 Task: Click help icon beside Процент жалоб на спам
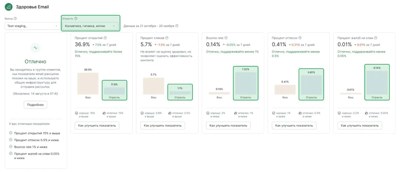(376, 38)
